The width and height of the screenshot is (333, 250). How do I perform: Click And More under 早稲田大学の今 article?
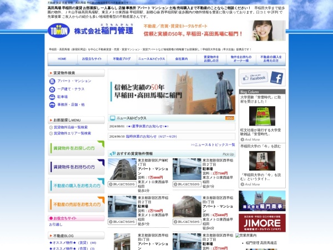[250, 184]
